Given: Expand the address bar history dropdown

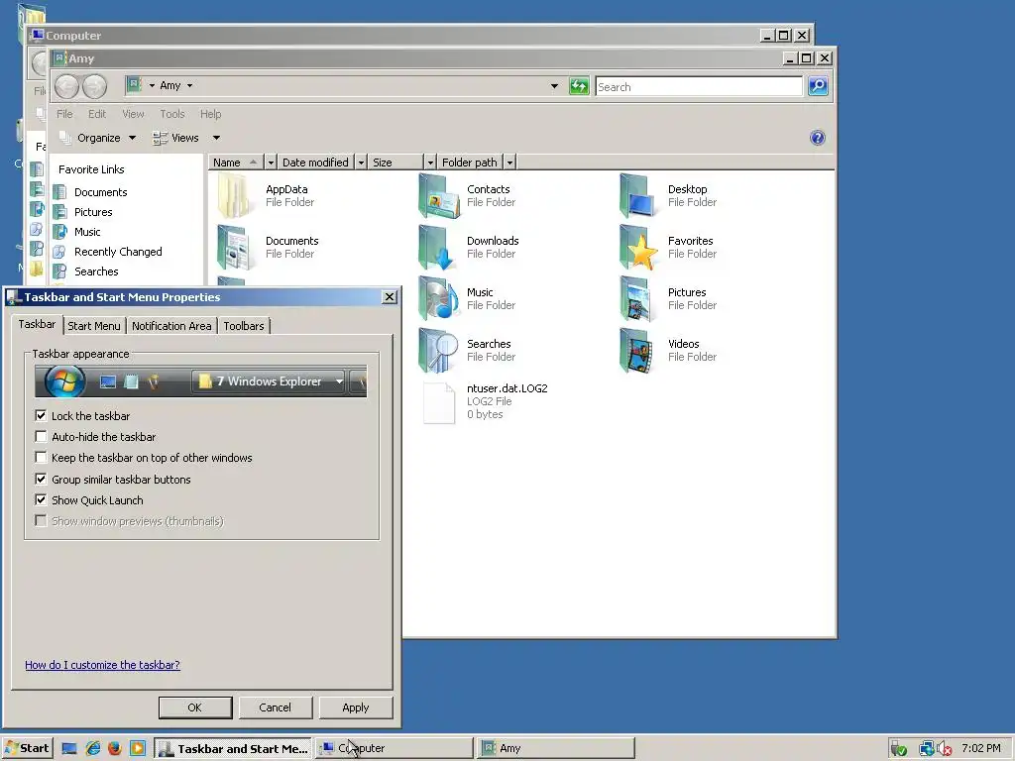Looking at the screenshot, I should click(x=554, y=86).
